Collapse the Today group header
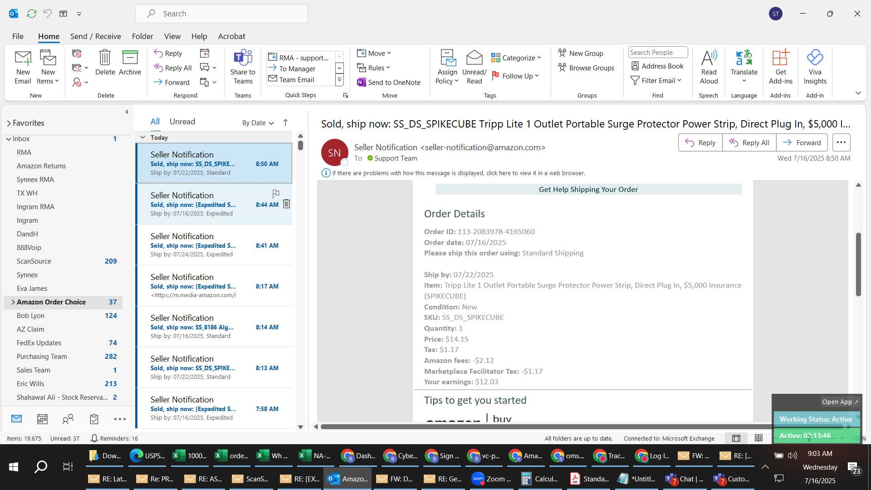Screen dimensions: 871x490 point(142,137)
